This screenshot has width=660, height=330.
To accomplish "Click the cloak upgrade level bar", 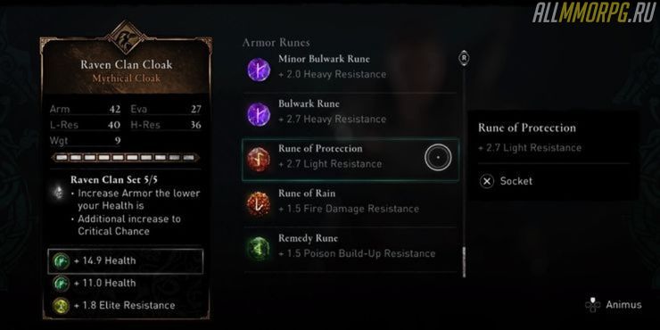I will click(126, 158).
